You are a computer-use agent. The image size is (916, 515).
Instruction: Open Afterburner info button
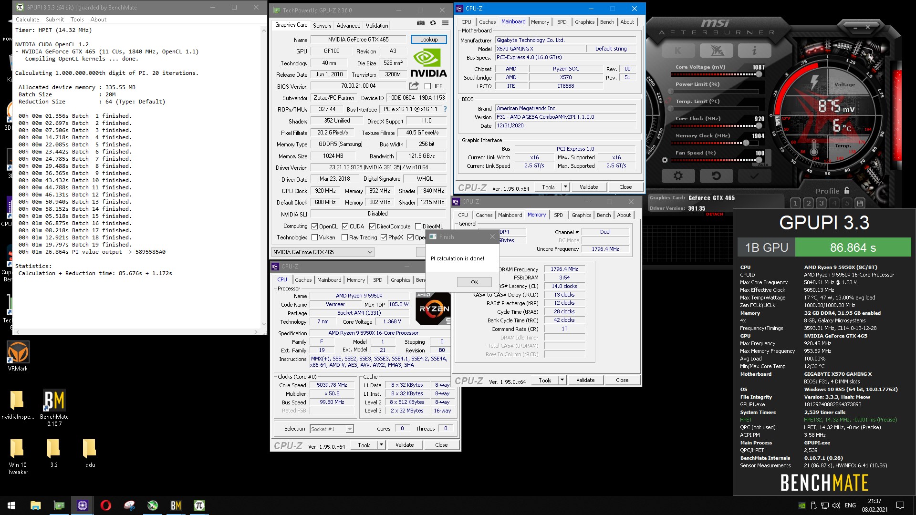754,51
